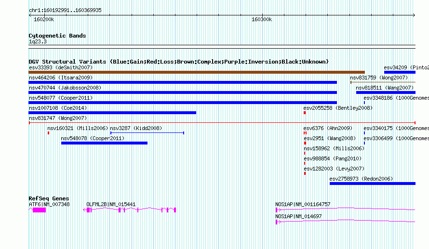Click the nsv831747 red loss line

tap(222, 123)
